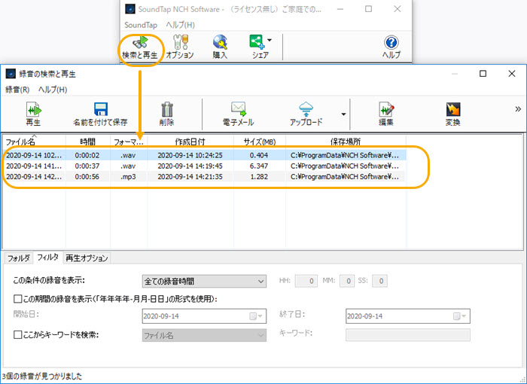The height and width of the screenshot is (384, 527).
Task: Click creation date 2020-09-14 10:24:25
Action: pos(190,155)
